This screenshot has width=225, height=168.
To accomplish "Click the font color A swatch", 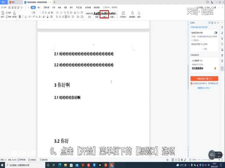I will tap(48, 17).
